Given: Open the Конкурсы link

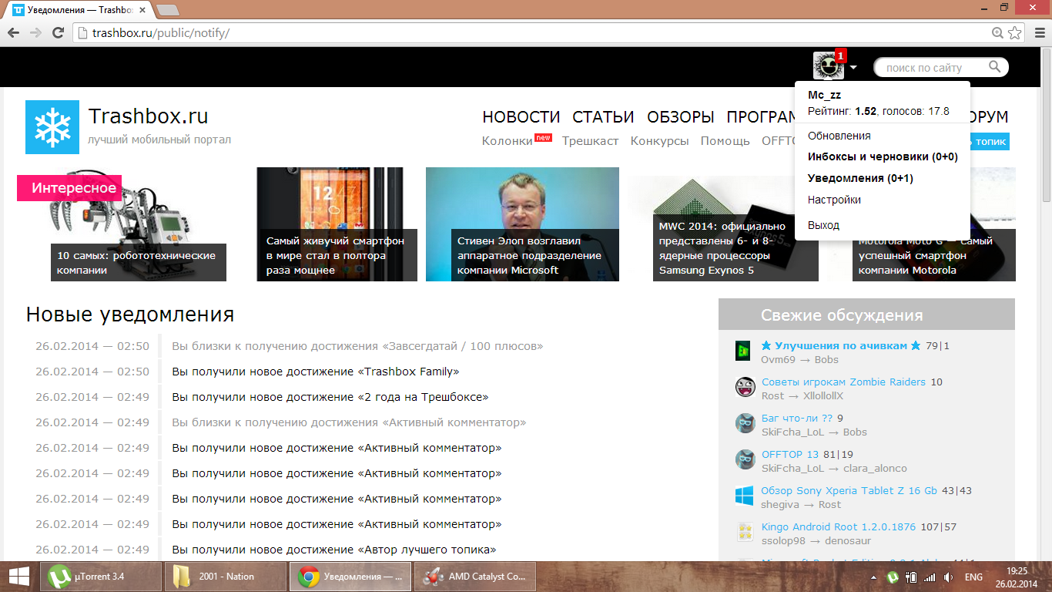Looking at the screenshot, I should pos(659,141).
